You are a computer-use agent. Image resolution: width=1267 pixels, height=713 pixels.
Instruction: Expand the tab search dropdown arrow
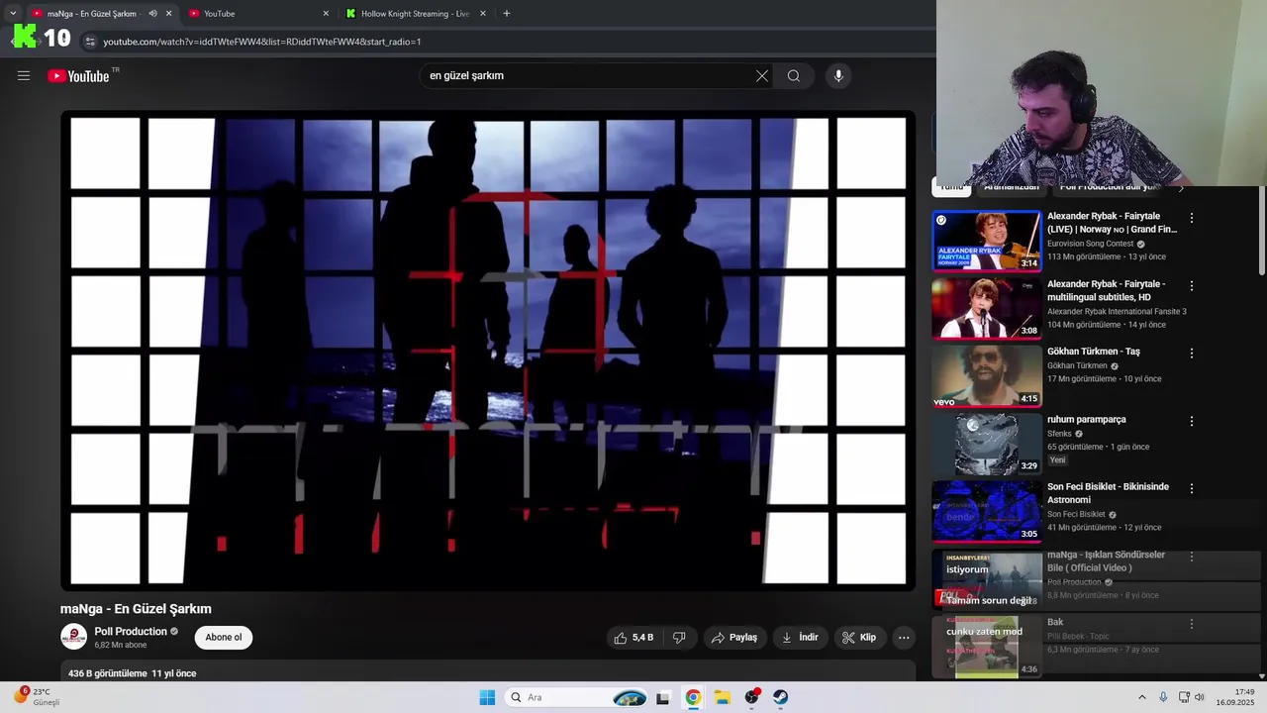[12, 14]
